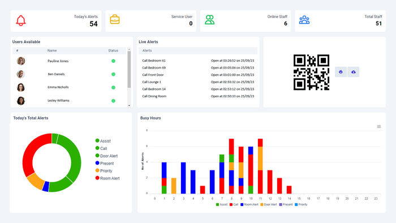Image resolution: width=396 pixels, height=223 pixels.
Task: Toggle Assist in donut chart legend
Action: [103, 141]
